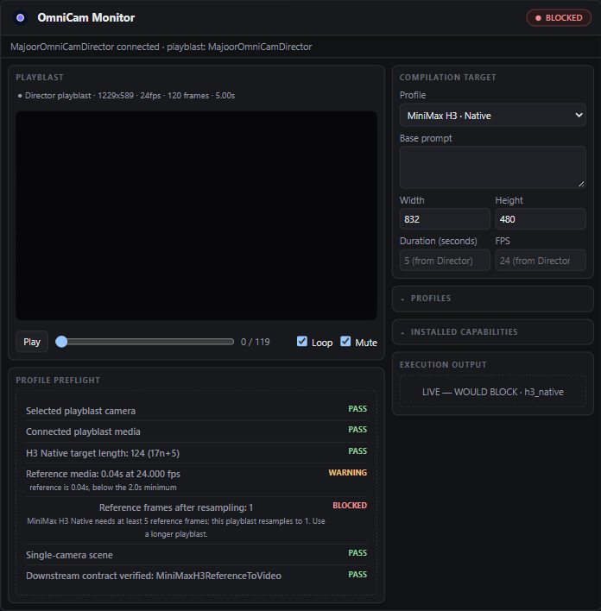
Task: Select the 'Connected playblast media' preflight row
Action: (196, 431)
